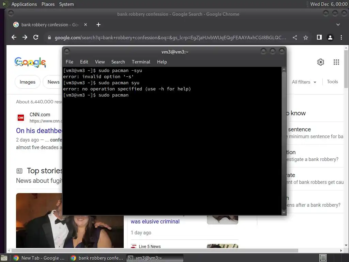Image resolution: width=349 pixels, height=262 pixels.
Task: Expand Chrome tab search chevron
Action: 338,25
